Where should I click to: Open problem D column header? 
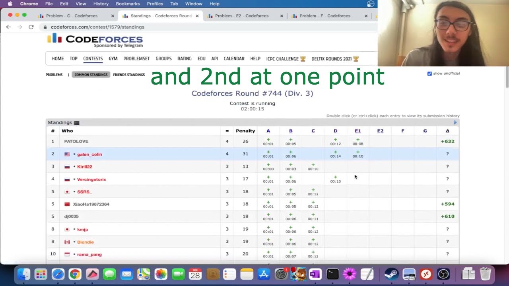point(335,131)
